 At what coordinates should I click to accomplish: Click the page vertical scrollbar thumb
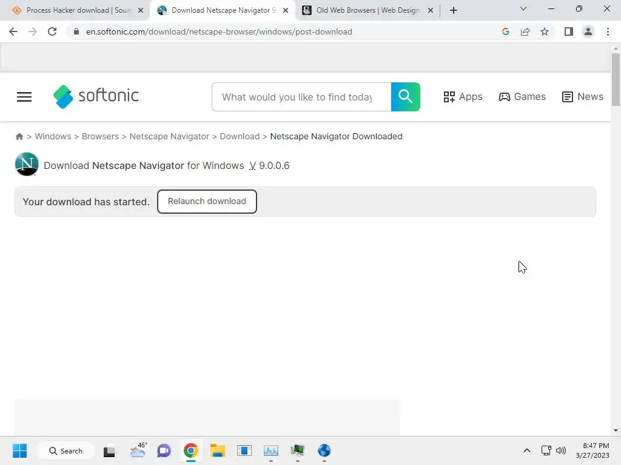click(x=616, y=79)
